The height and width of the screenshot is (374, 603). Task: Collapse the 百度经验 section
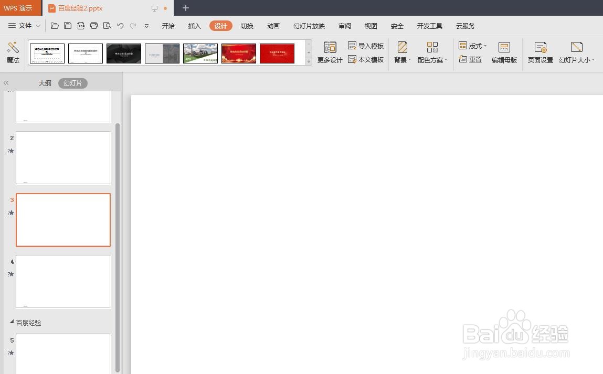[x=12, y=322]
